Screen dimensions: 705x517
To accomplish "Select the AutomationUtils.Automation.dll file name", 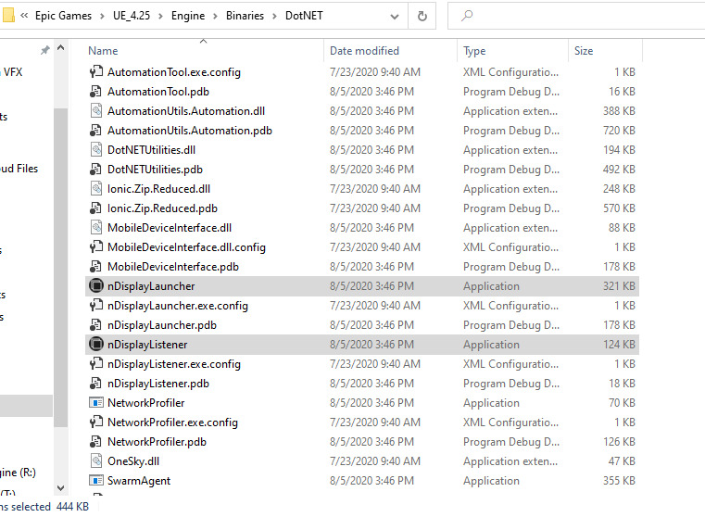I will [186, 111].
